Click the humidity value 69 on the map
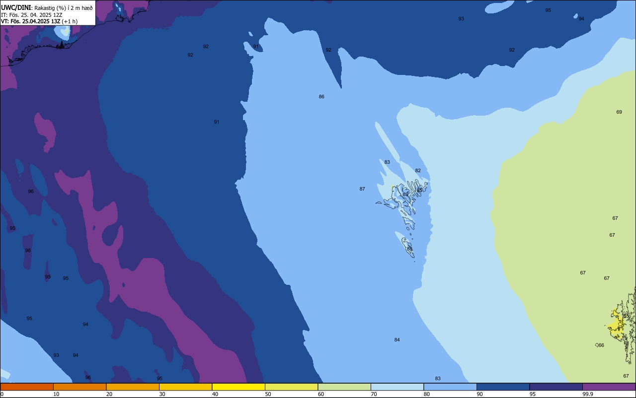Image resolution: width=636 pixels, height=398 pixels. 619,112
